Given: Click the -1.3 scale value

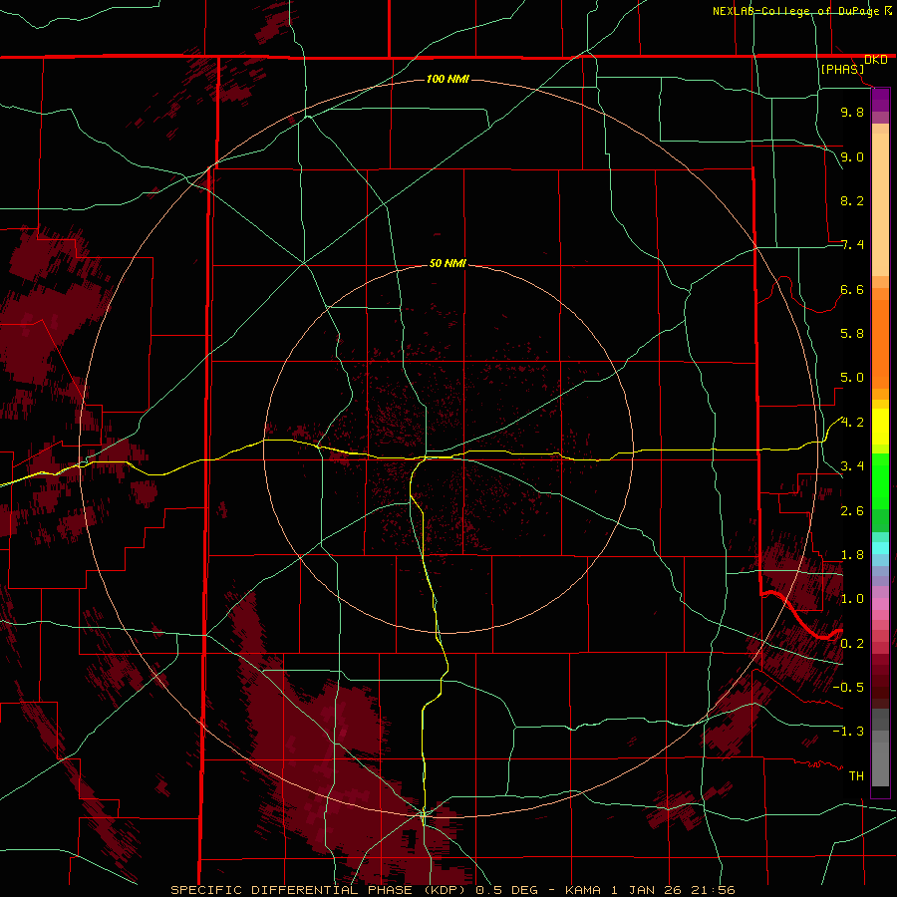Looking at the screenshot, I should (848, 732).
